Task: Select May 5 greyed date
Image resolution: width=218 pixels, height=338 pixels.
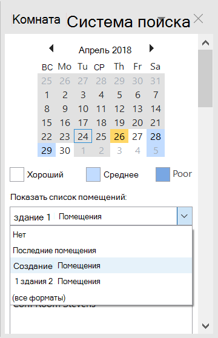Action: pos(156,150)
